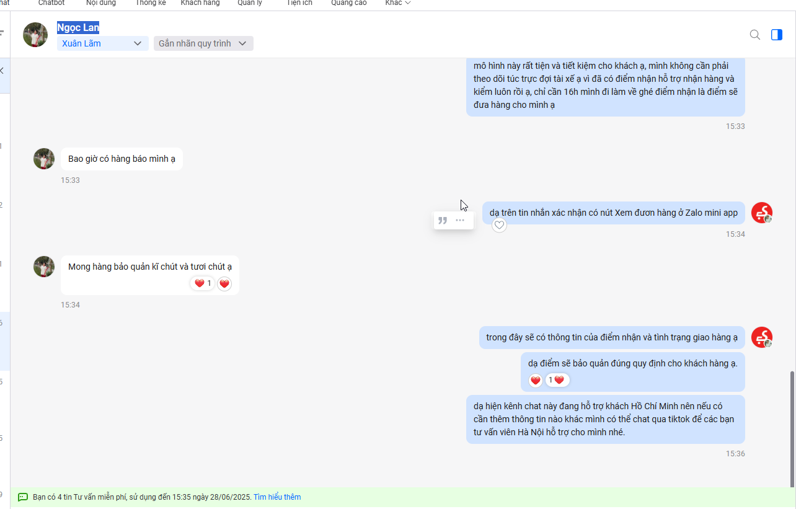This screenshot has height=509, width=796.
Task: Click the quote reply icon on hovered message
Action: tap(443, 220)
